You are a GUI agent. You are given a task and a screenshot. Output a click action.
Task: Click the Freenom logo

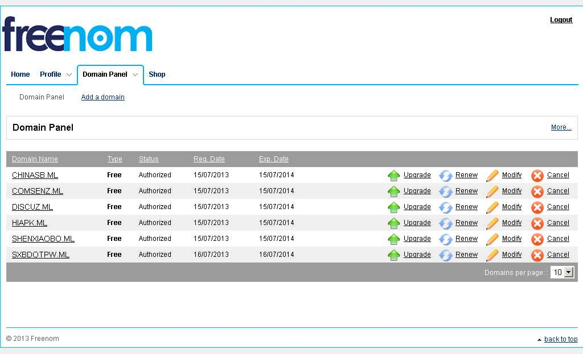click(x=77, y=35)
